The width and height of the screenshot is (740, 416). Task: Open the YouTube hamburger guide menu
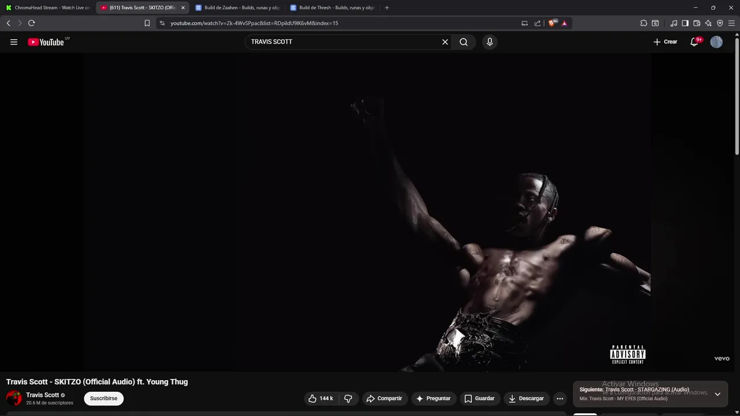[14, 42]
